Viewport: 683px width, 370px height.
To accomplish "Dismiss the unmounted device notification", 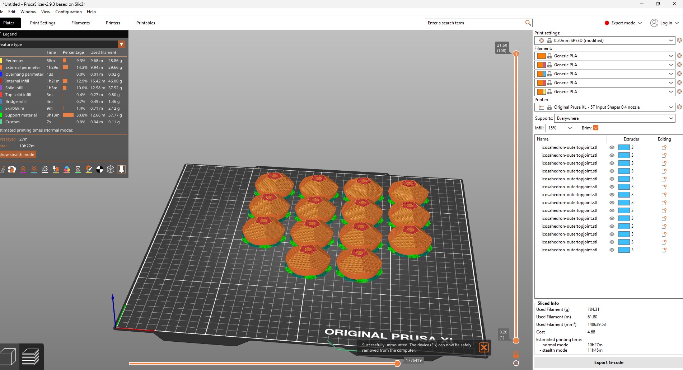I will tap(483, 347).
